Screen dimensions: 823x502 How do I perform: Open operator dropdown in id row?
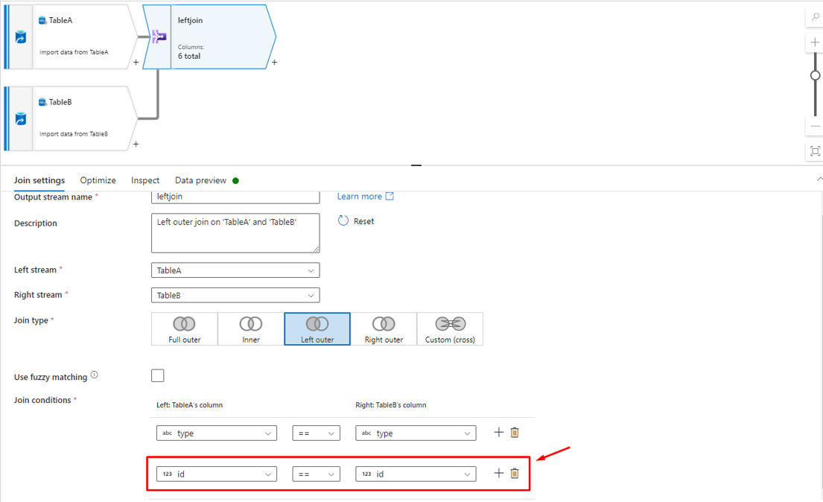coord(316,474)
